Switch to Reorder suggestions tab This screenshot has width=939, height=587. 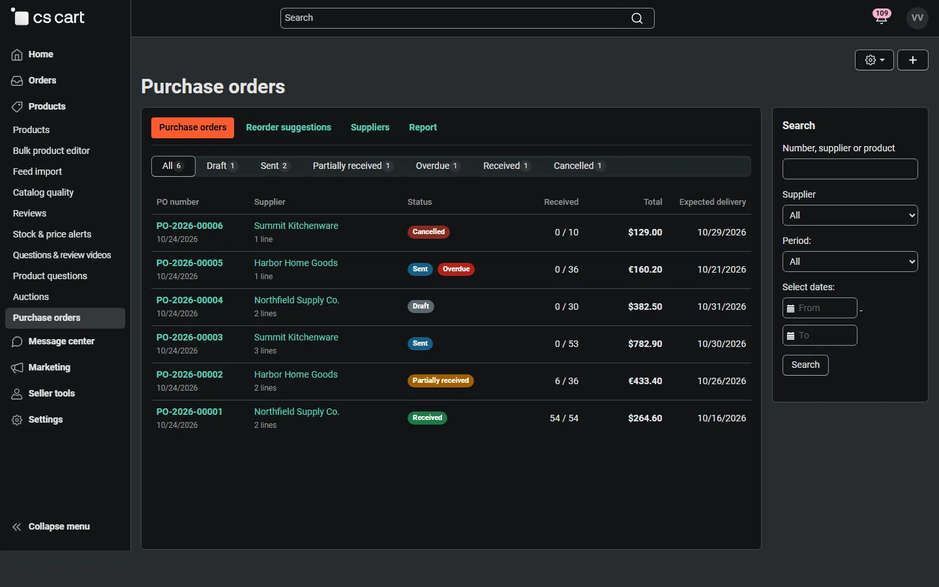coord(288,128)
